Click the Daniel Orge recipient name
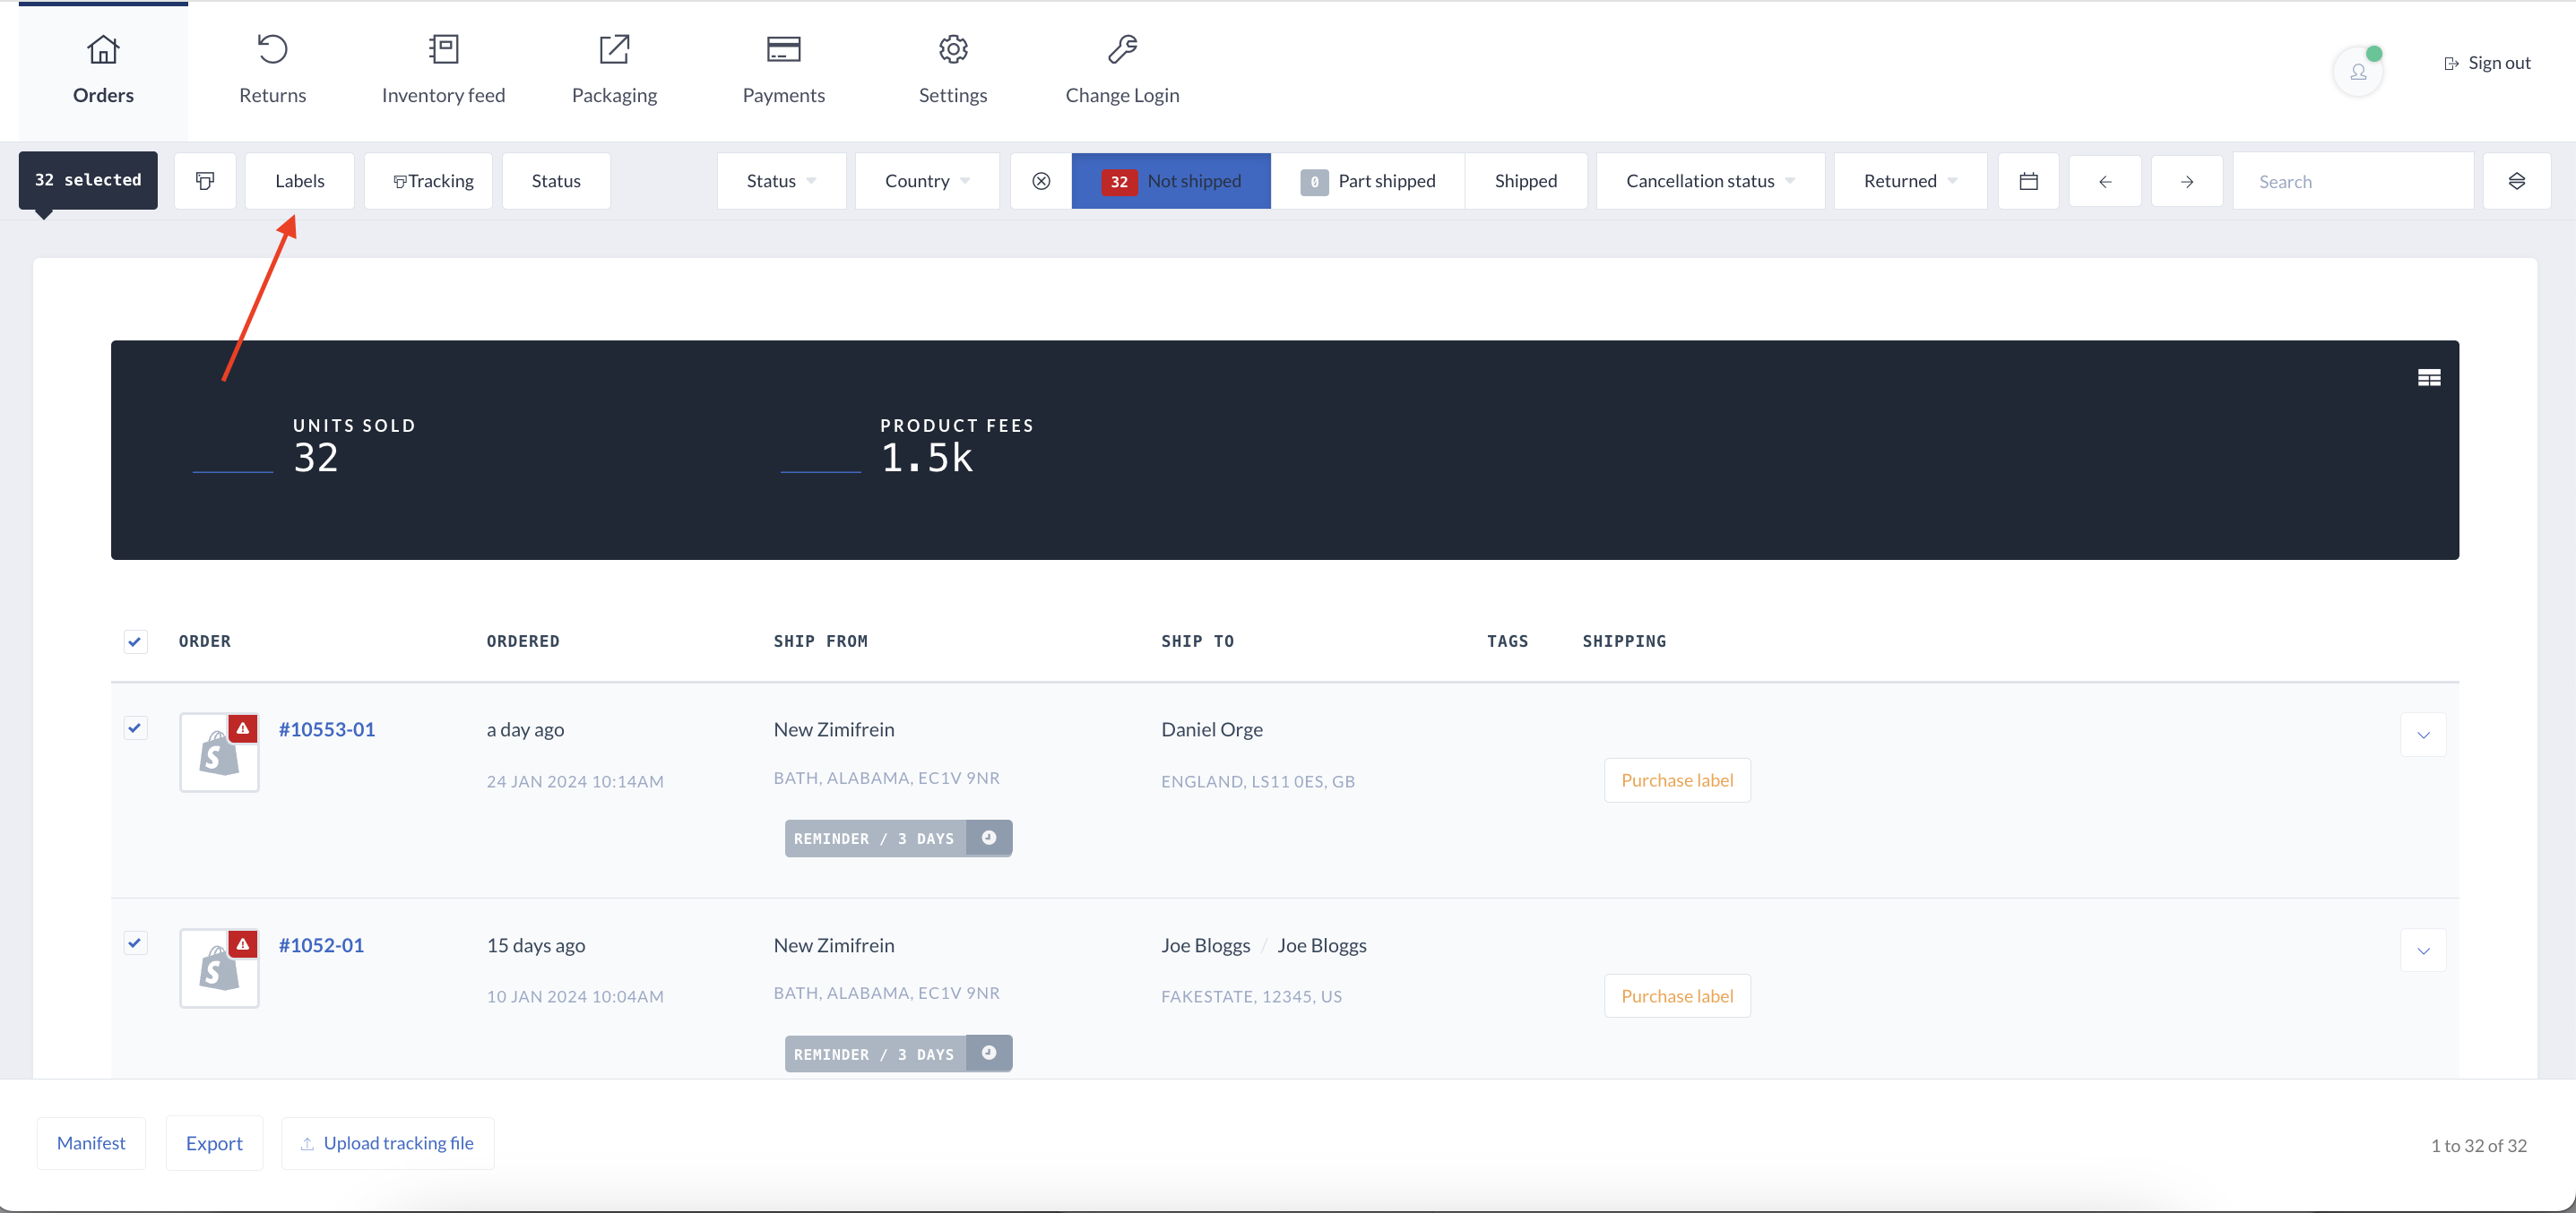 1211,729
